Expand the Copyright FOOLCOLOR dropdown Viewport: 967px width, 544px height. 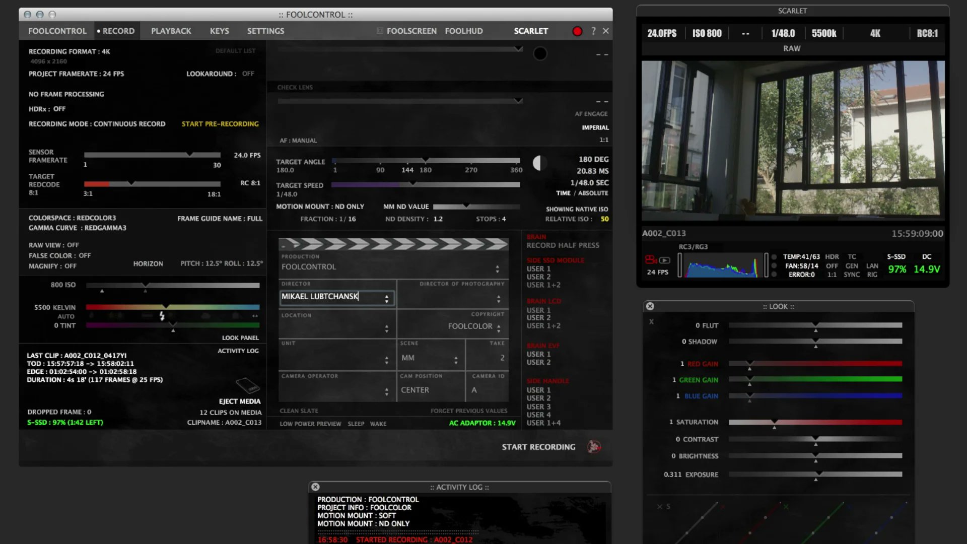499,328
